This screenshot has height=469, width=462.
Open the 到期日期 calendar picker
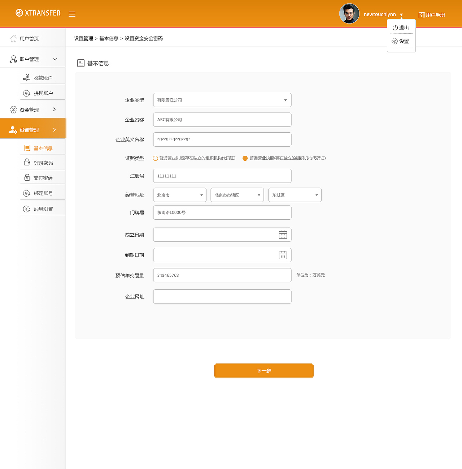283,255
